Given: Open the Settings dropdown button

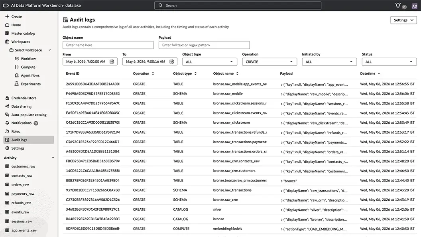Looking at the screenshot, I should coord(403,20).
